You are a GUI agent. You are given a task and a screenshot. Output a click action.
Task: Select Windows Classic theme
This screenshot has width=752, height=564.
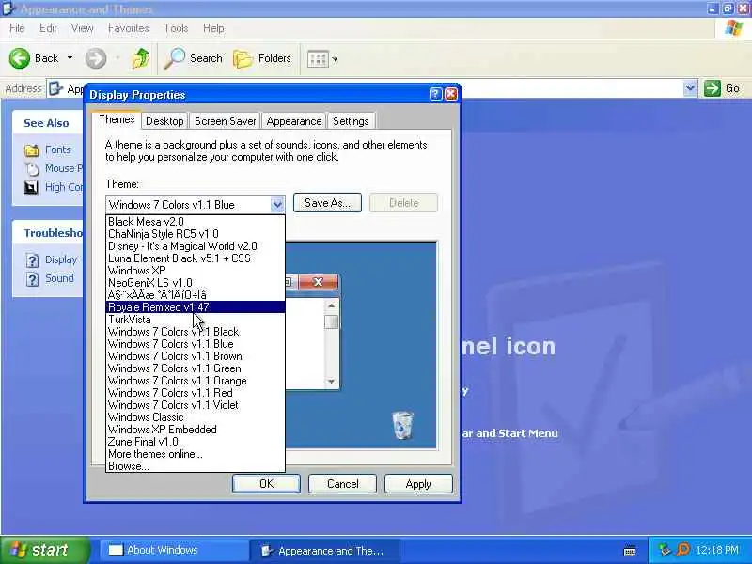(x=196, y=417)
